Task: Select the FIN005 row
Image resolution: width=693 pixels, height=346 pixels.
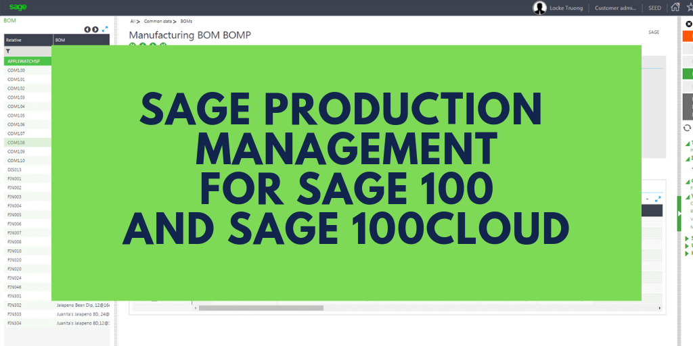Action: (28, 215)
